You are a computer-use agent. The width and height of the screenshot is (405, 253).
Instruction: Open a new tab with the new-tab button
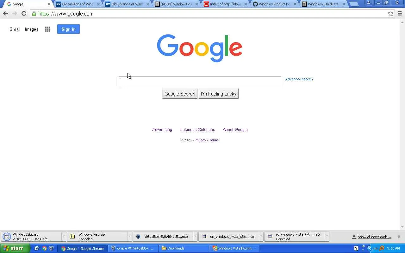354,4
